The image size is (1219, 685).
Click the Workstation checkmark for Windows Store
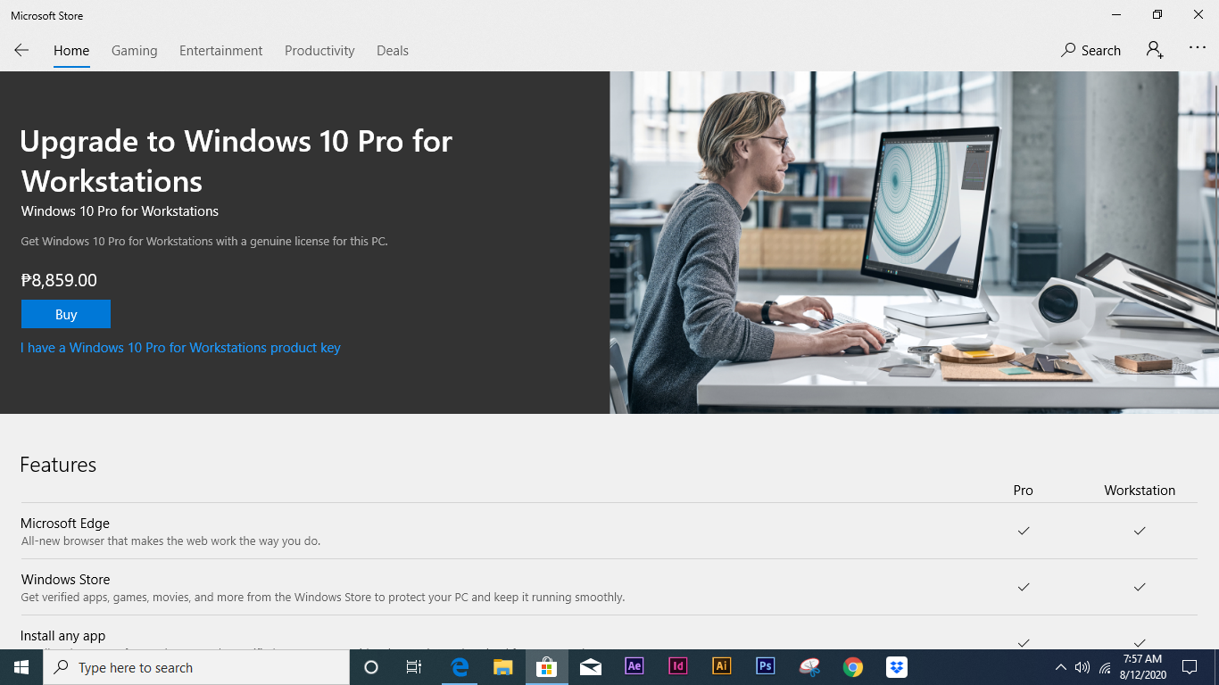[x=1140, y=587]
